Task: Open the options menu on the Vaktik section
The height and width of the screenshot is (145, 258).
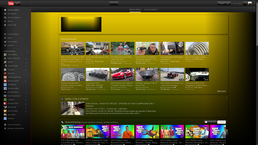Action: (x=227, y=98)
